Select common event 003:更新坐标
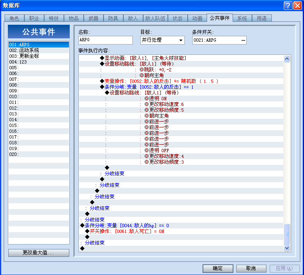Screen dimensions: 304x275 coord(39,56)
